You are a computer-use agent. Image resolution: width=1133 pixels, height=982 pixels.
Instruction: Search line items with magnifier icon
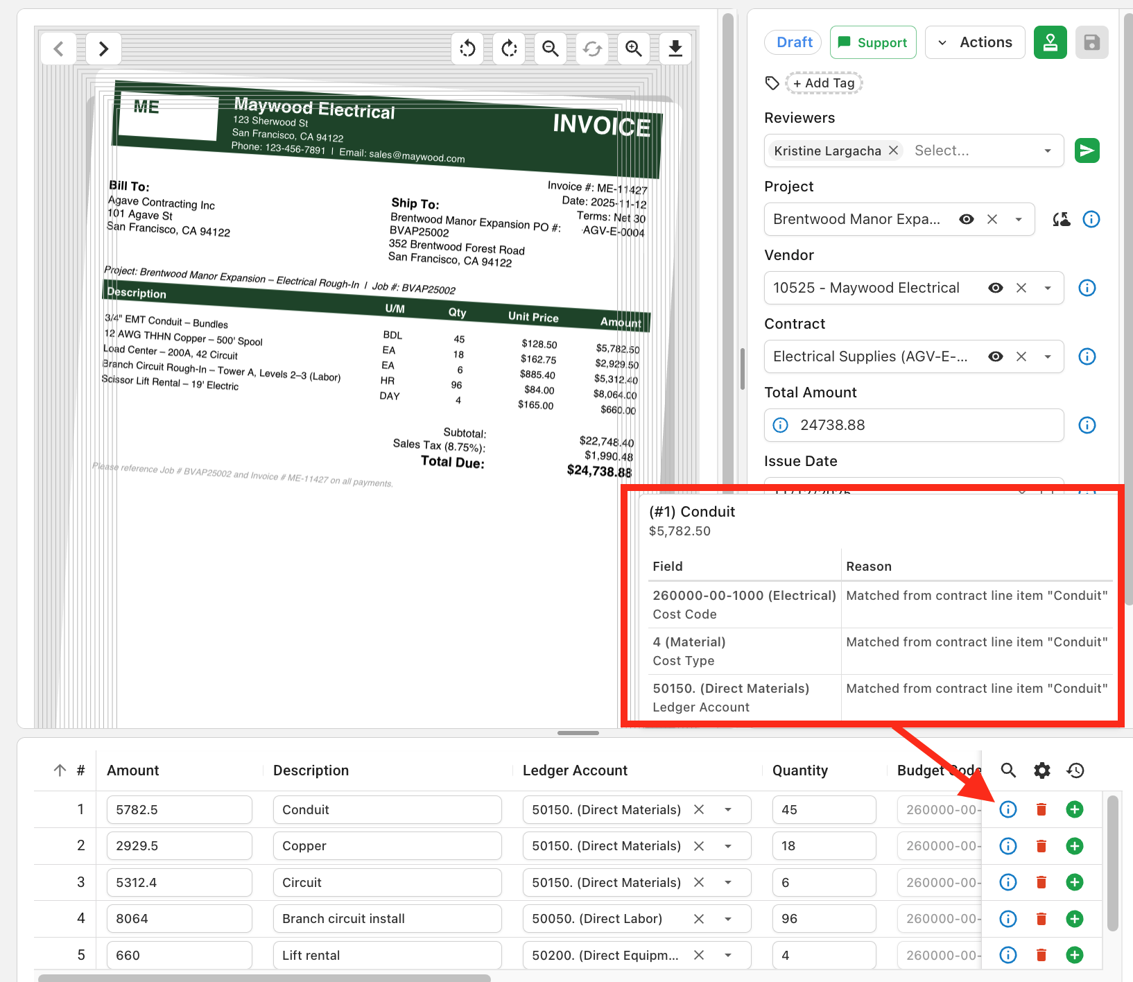tap(1009, 770)
